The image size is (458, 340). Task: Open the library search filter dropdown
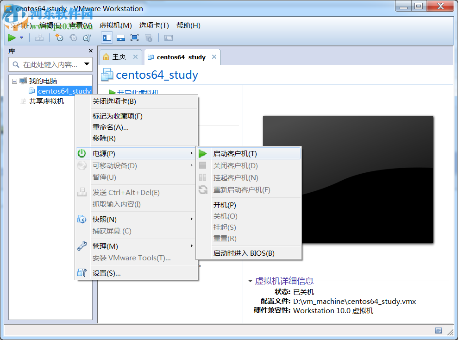pyautogui.click(x=87, y=64)
